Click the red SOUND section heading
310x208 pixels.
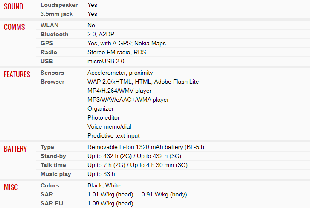[x=14, y=7]
